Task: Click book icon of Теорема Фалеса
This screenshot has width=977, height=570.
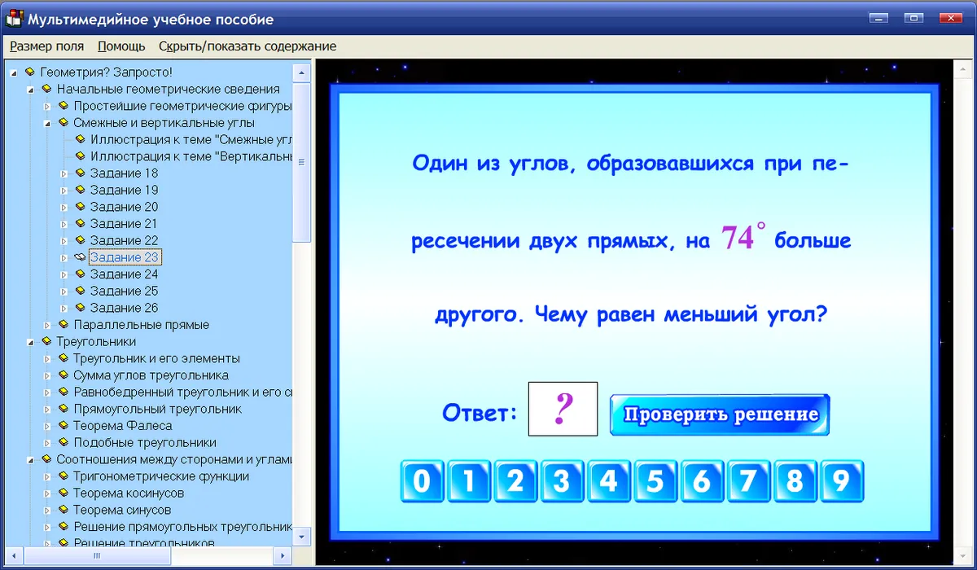Action: pyautogui.click(x=64, y=426)
